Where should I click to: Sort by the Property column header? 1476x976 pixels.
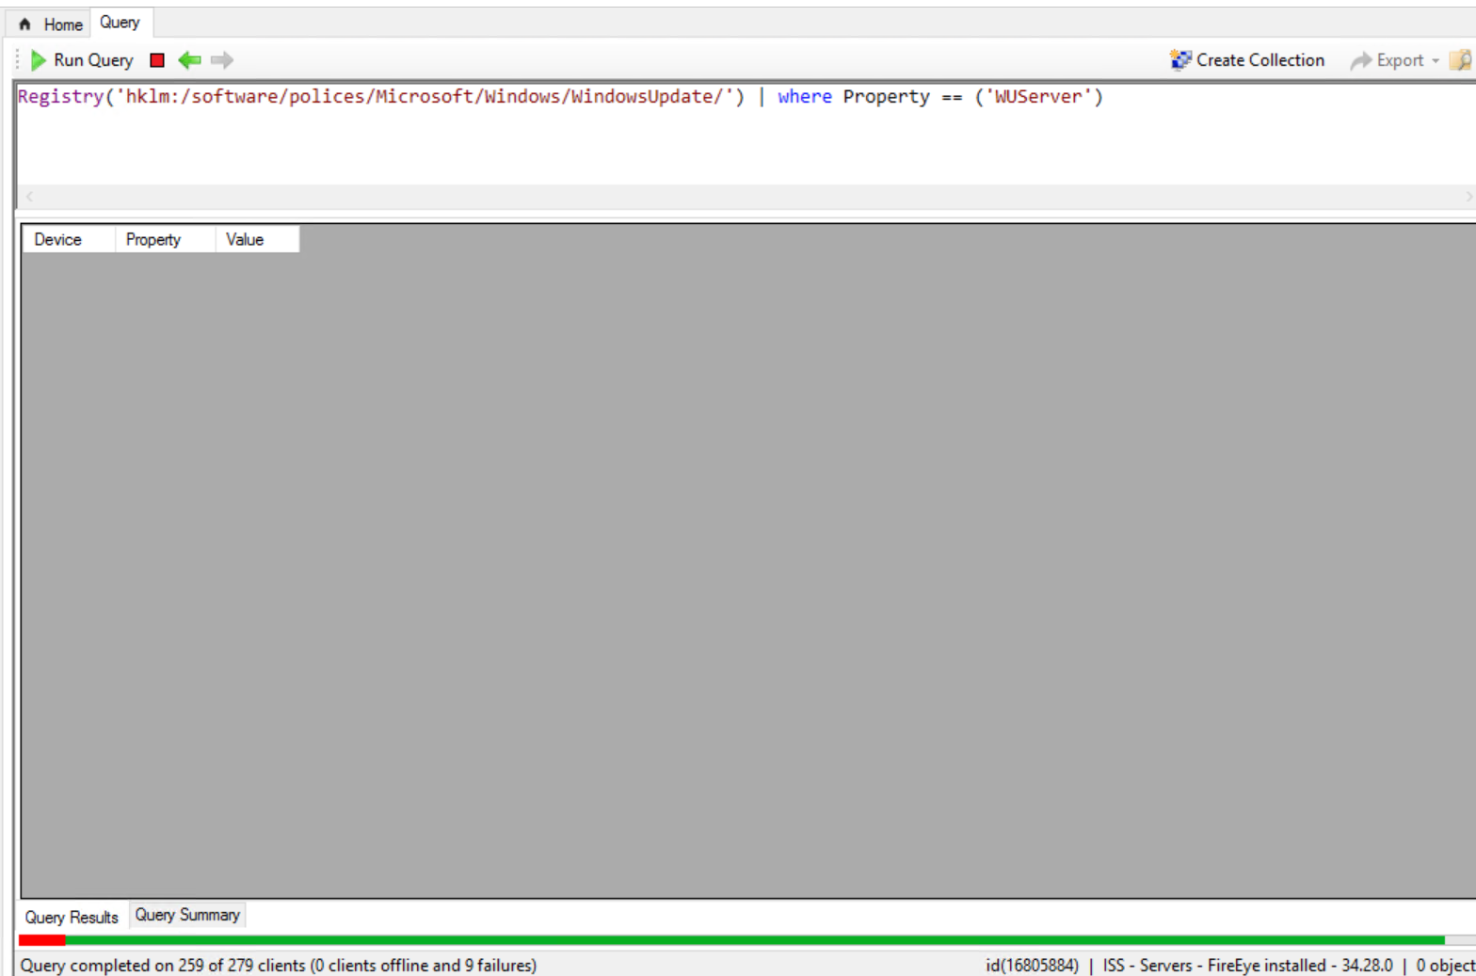click(x=165, y=239)
